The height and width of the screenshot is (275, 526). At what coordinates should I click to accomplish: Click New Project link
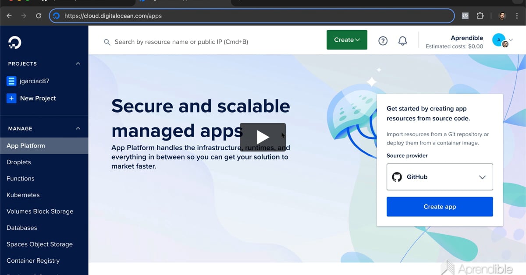pyautogui.click(x=38, y=98)
